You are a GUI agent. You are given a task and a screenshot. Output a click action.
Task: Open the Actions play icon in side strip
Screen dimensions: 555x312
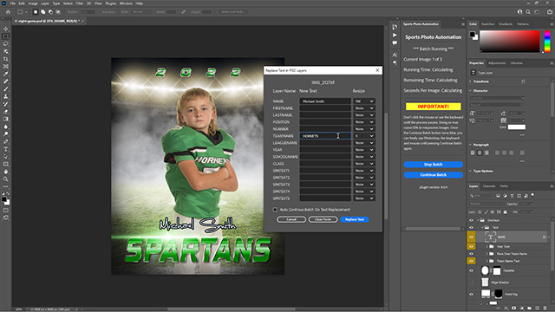click(395, 35)
